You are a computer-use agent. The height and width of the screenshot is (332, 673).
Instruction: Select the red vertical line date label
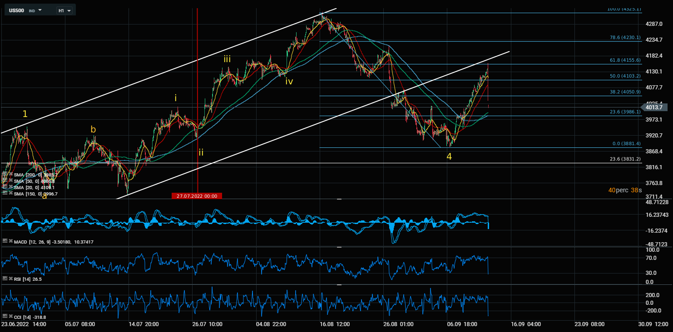(x=197, y=196)
